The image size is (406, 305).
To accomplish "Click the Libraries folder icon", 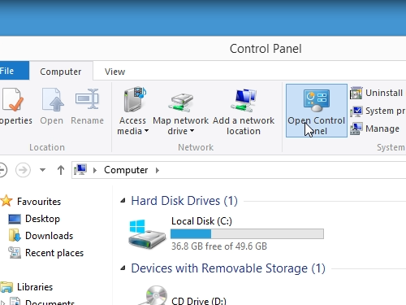I will (x=6, y=287).
